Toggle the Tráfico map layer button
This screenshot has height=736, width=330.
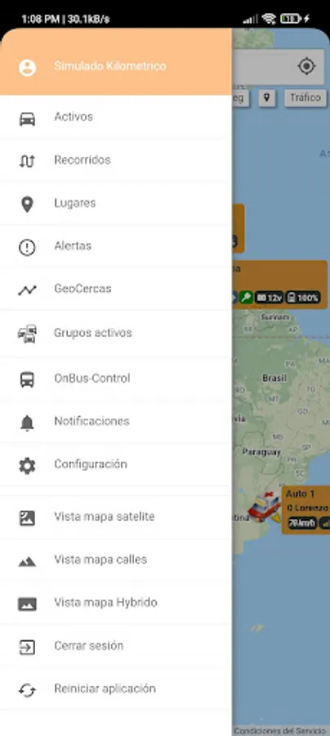[x=305, y=97]
